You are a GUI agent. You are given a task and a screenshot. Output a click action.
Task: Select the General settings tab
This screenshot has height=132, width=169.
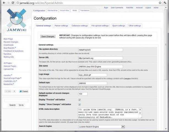click(43, 26)
